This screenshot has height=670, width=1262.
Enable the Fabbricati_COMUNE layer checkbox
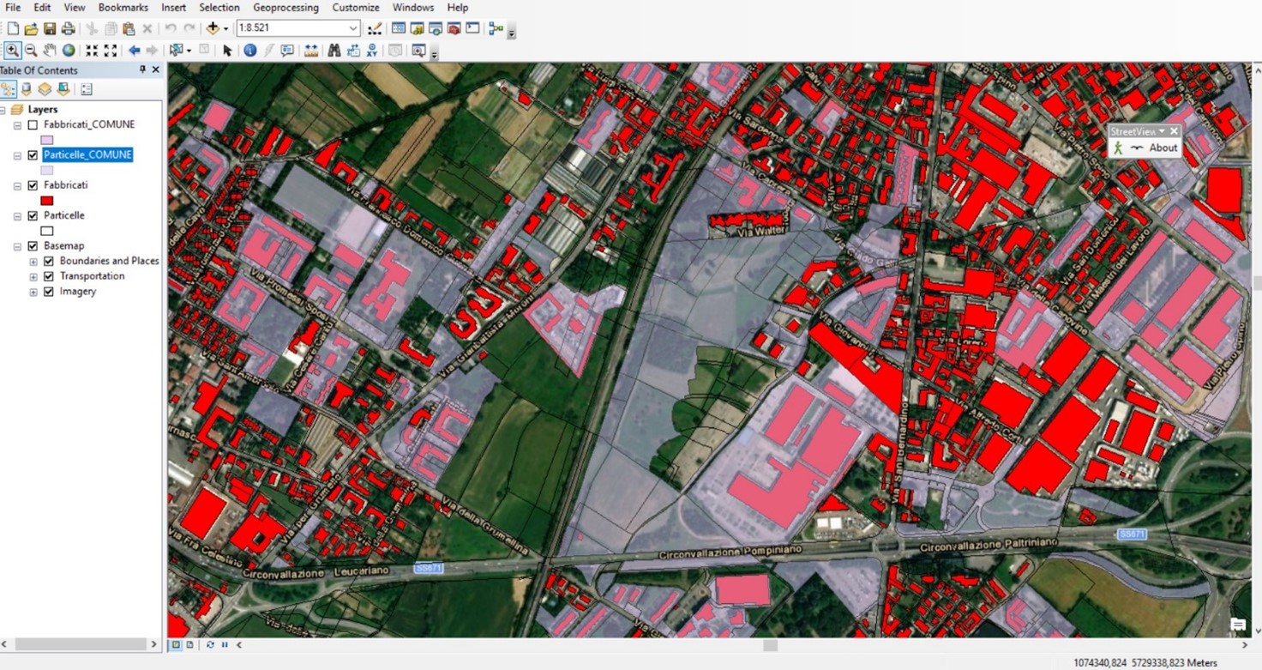click(33, 124)
